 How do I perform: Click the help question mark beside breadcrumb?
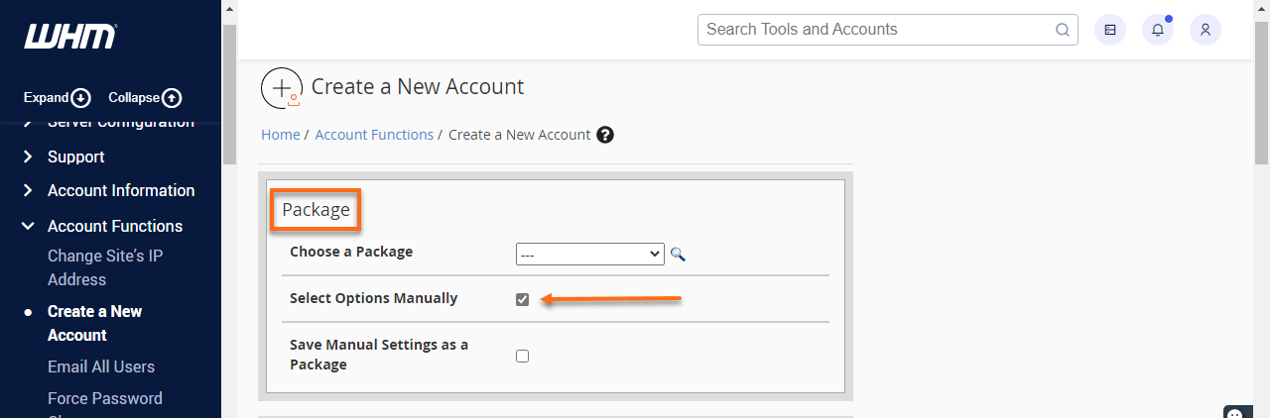coord(605,135)
